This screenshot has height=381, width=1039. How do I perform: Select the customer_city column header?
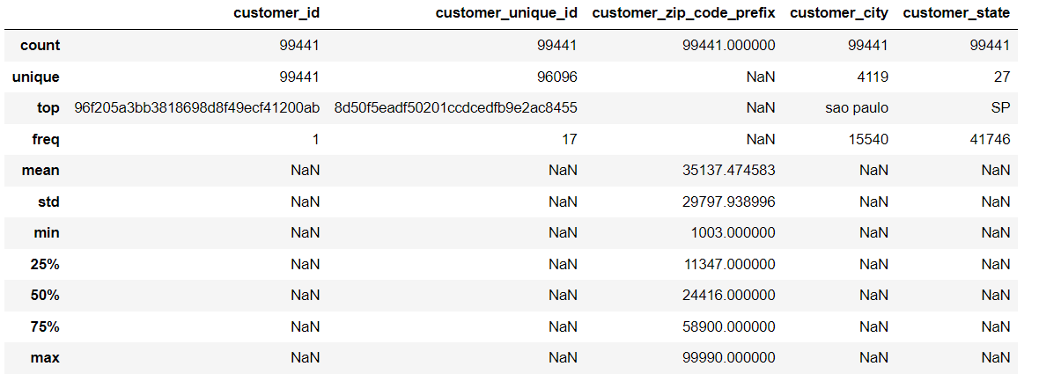[x=839, y=13]
